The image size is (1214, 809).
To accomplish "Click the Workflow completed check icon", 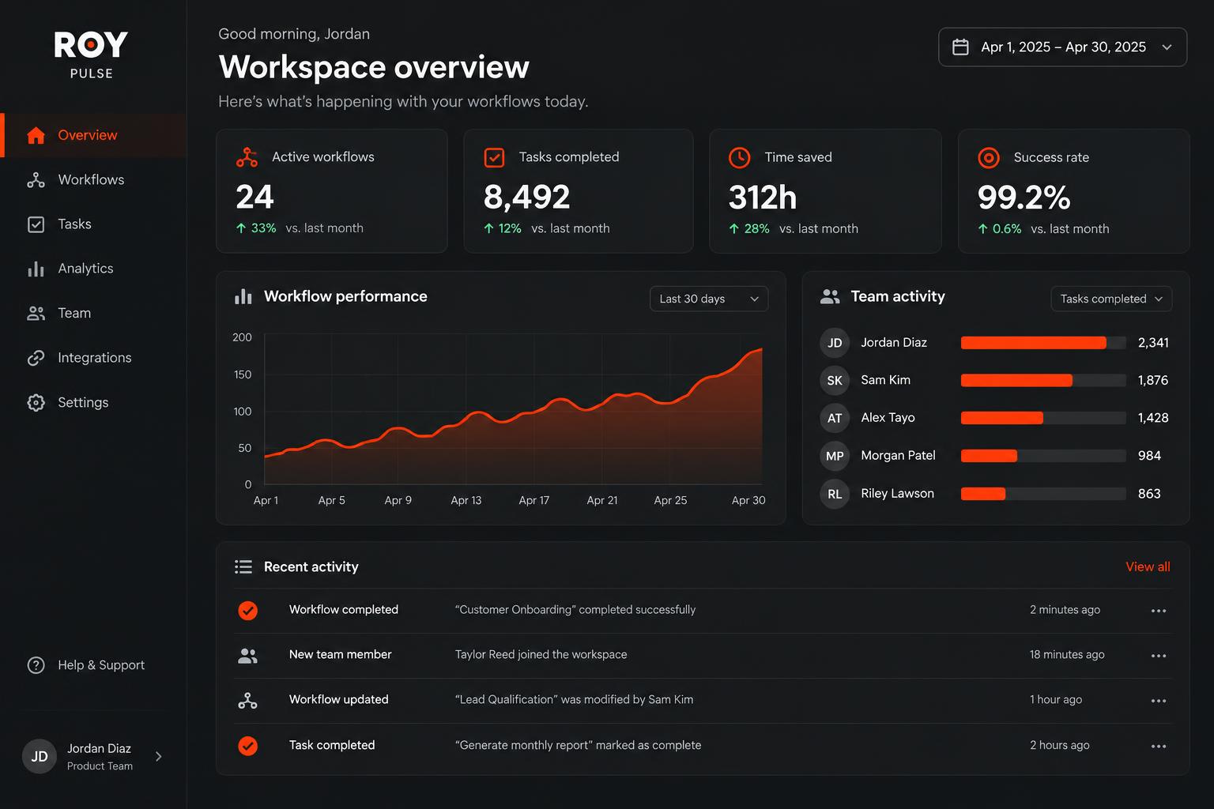I will coord(247,611).
